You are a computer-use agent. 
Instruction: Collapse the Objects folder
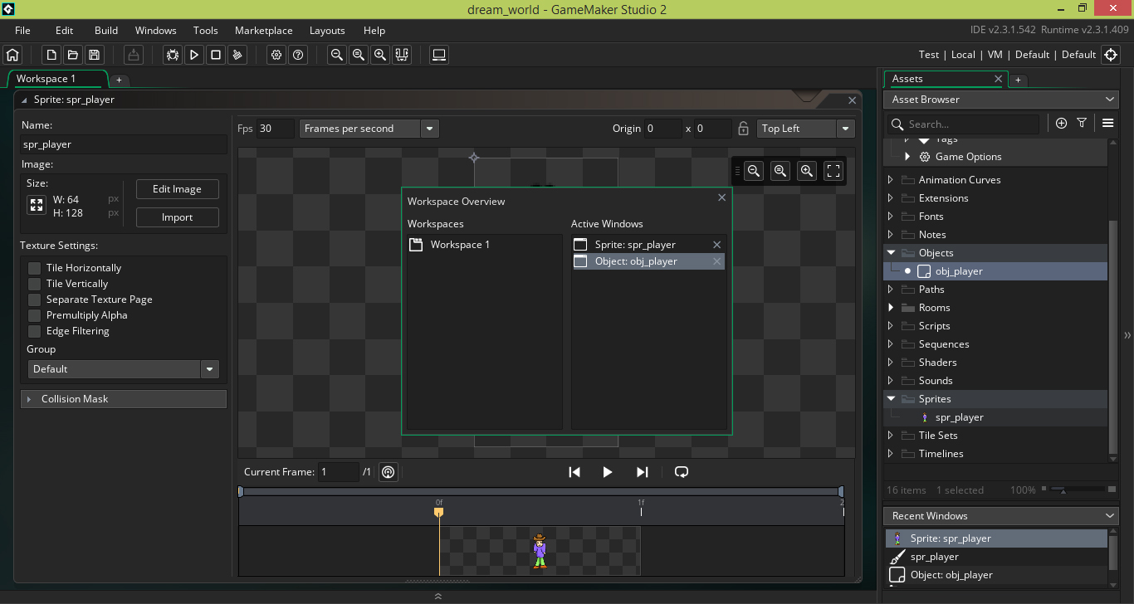[891, 253]
